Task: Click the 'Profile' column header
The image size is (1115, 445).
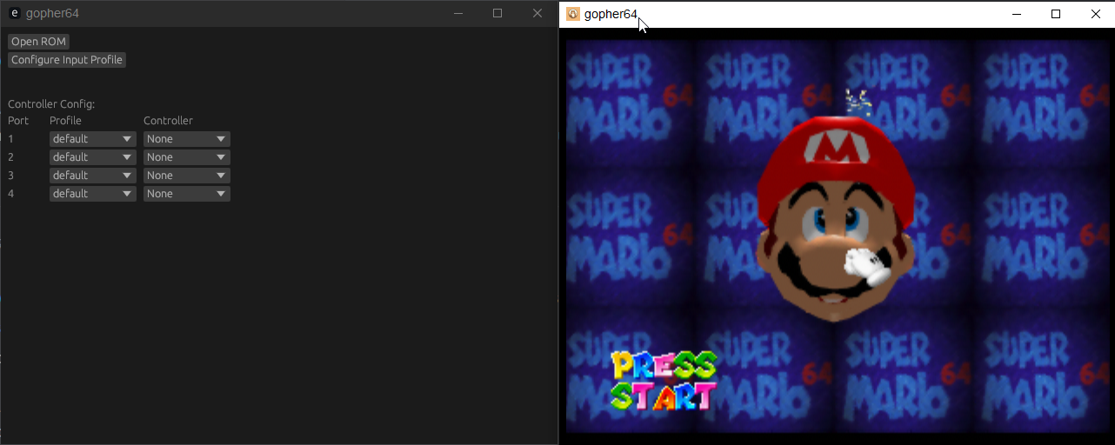Action: (65, 121)
